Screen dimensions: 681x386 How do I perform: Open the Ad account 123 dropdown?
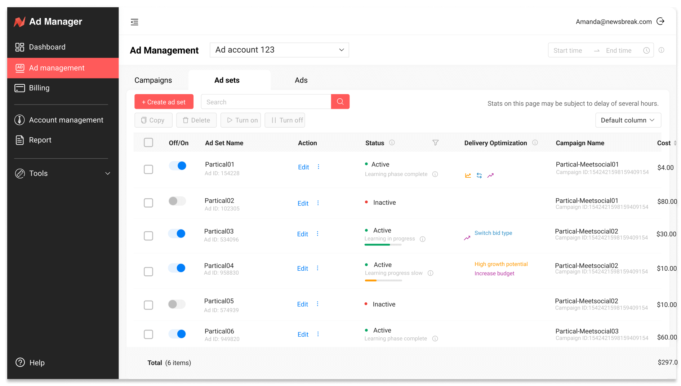(279, 50)
